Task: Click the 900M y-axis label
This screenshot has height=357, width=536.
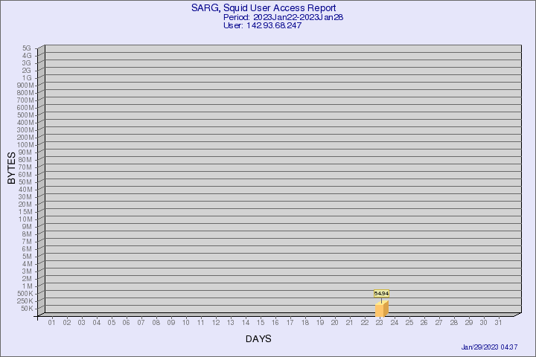Action: pyautogui.click(x=25, y=86)
